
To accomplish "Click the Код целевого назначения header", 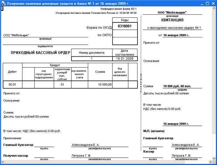I will (x=120, y=72).
